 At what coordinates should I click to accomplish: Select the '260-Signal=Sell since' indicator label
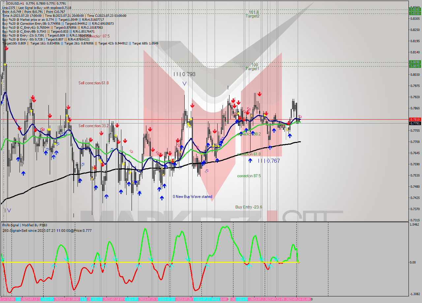click(x=47, y=231)
